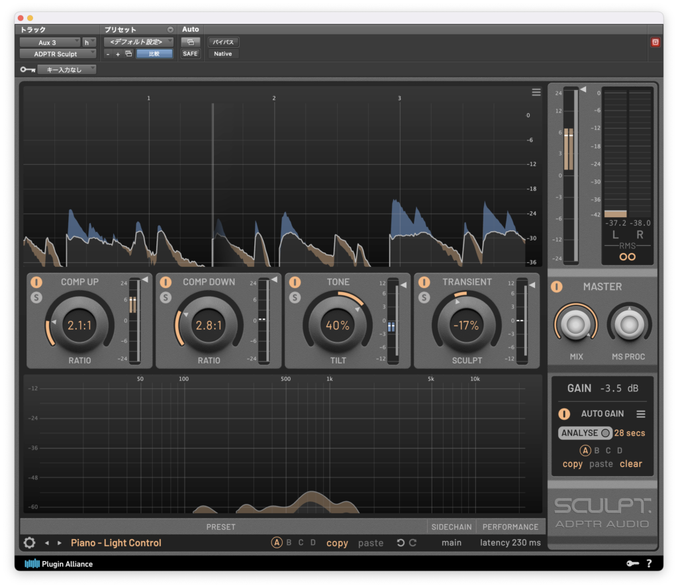Select next preset with plus button
The height and width of the screenshot is (588, 678).
click(118, 54)
